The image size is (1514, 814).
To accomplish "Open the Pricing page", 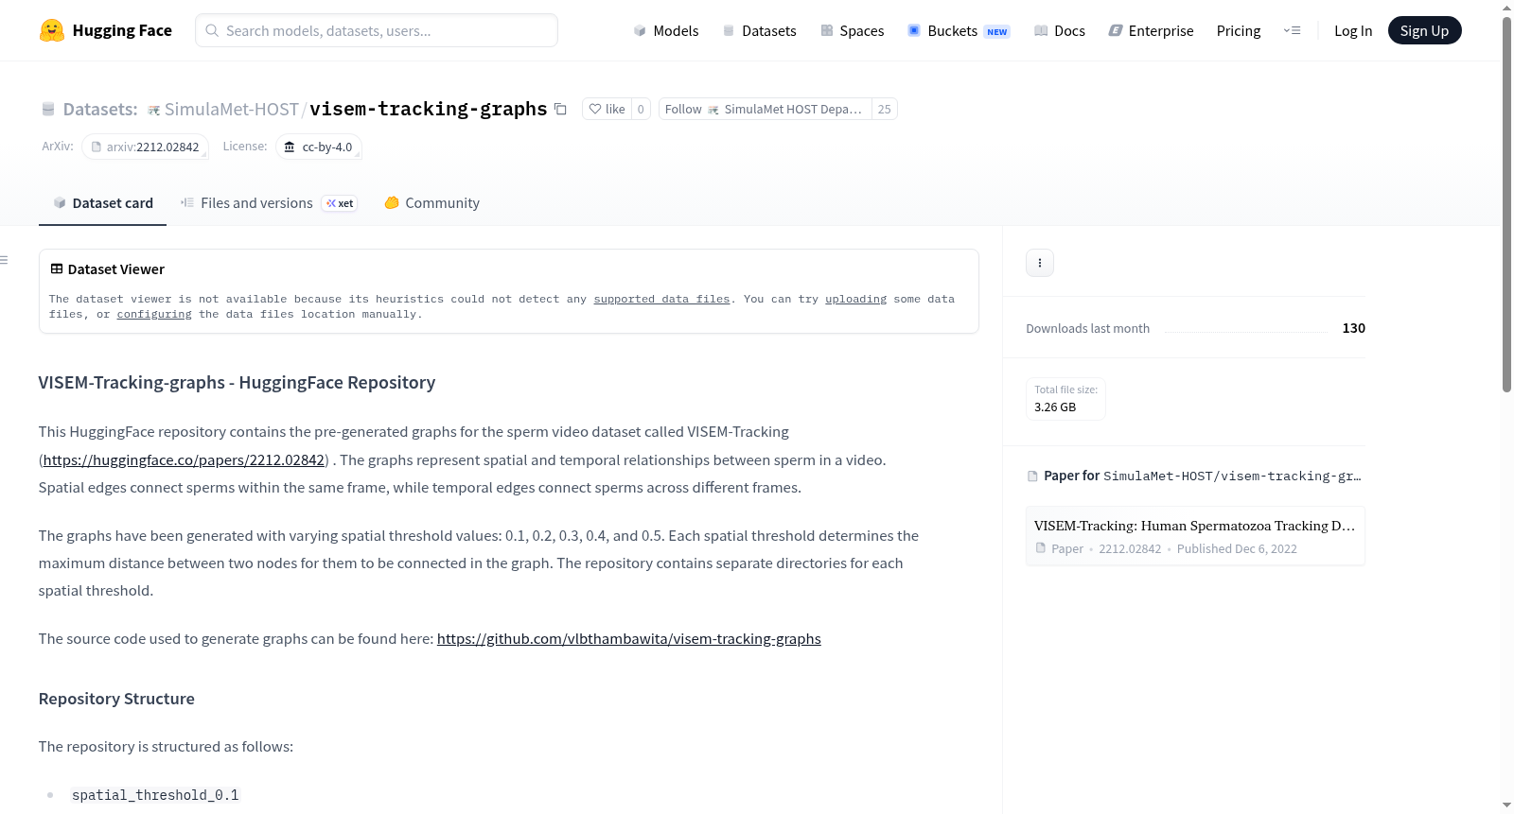I will point(1239,30).
